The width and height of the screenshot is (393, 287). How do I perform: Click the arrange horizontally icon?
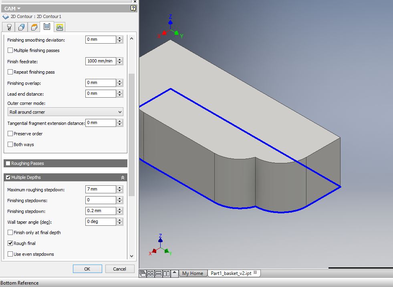(x=158, y=273)
